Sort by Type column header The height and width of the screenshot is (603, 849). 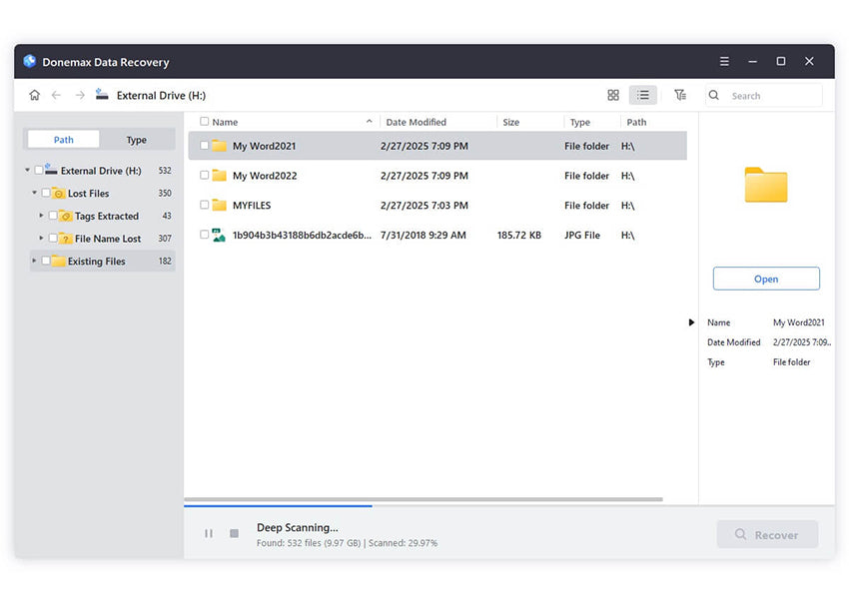coord(580,123)
